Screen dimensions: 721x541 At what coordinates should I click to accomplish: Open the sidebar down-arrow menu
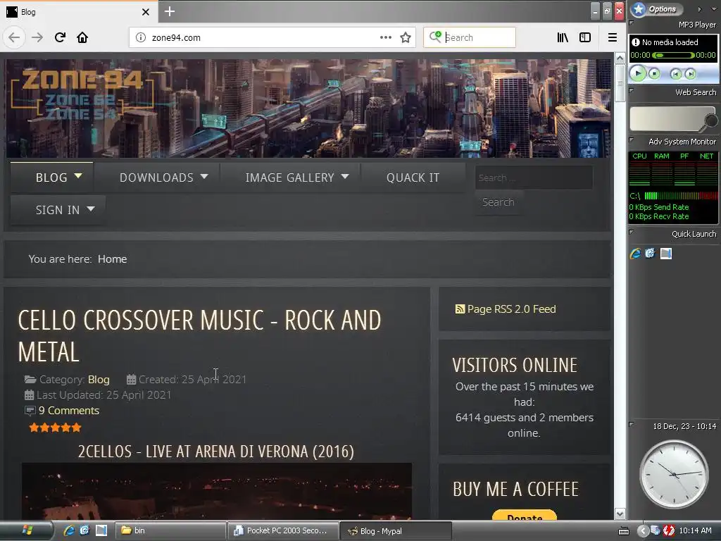tap(714, 8)
